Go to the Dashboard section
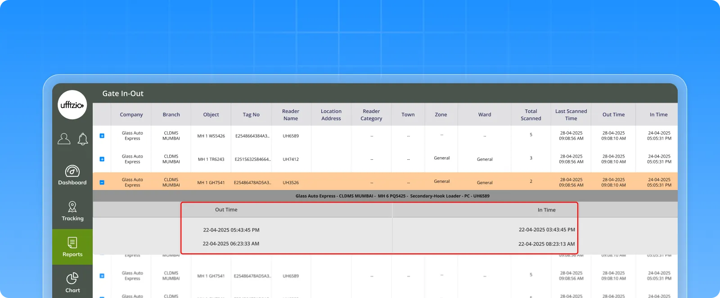This screenshot has height=298, width=720. [x=72, y=175]
